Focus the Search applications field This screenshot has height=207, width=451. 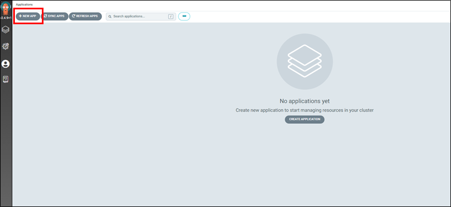click(141, 17)
